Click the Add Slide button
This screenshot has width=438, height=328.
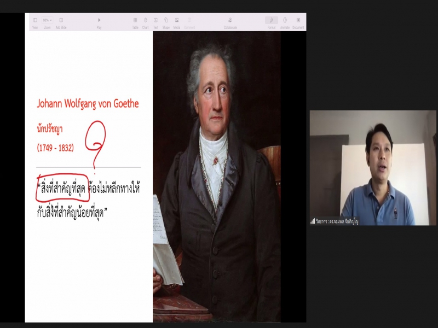click(x=61, y=21)
